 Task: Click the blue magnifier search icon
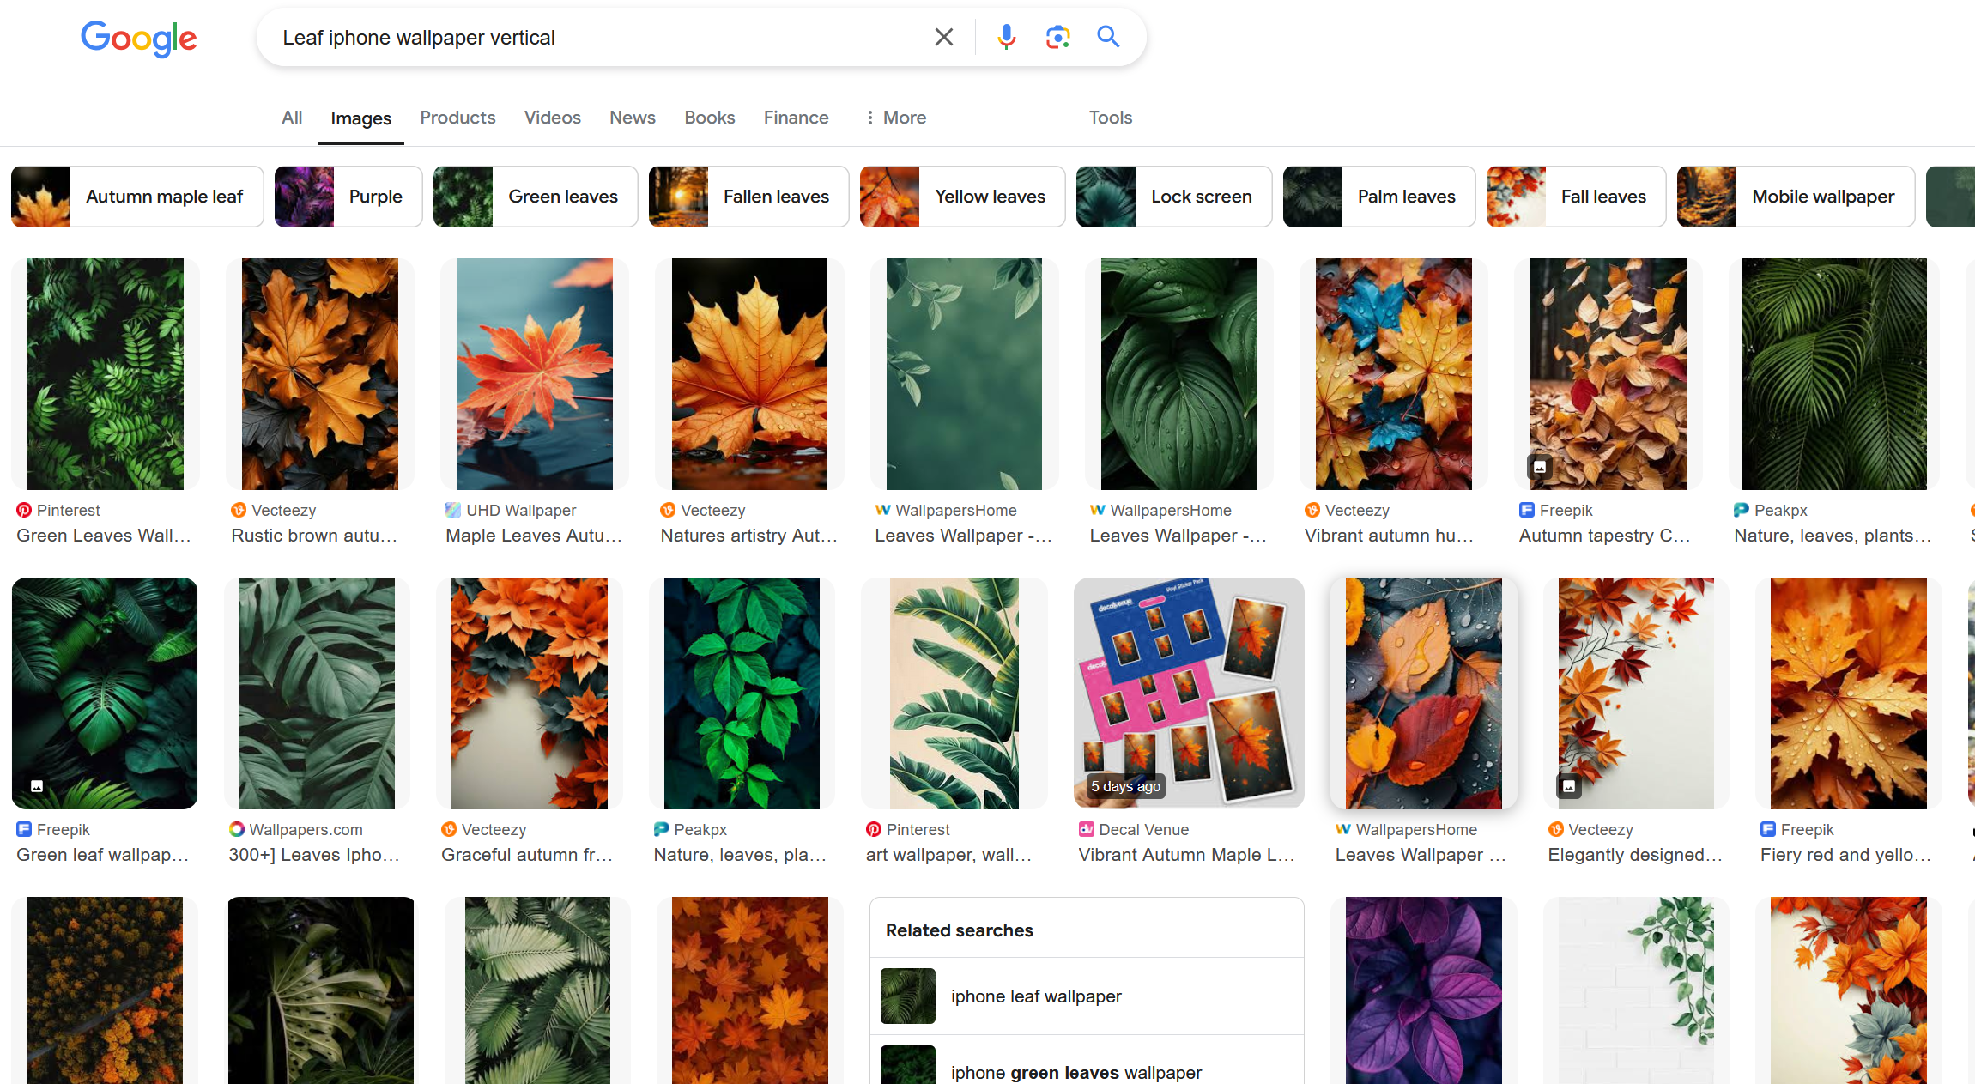[x=1108, y=37]
